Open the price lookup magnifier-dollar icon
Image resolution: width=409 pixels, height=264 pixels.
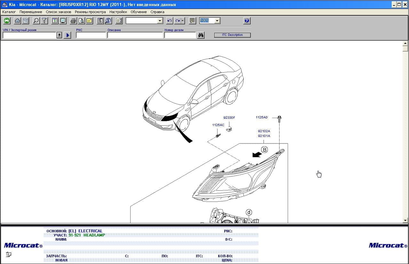(x=108, y=21)
